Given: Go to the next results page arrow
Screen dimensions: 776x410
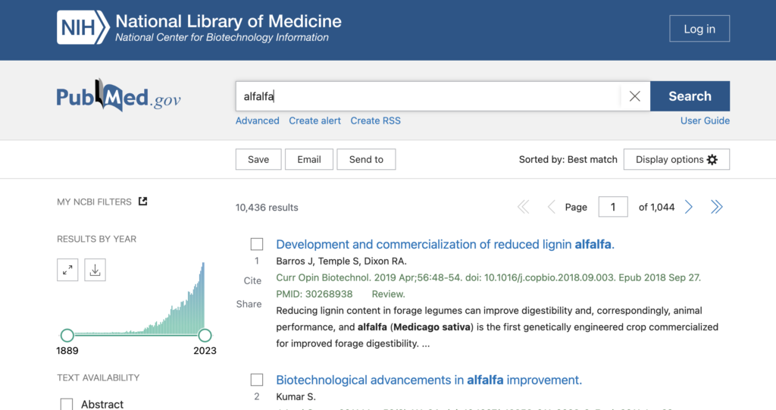Looking at the screenshot, I should click(688, 207).
